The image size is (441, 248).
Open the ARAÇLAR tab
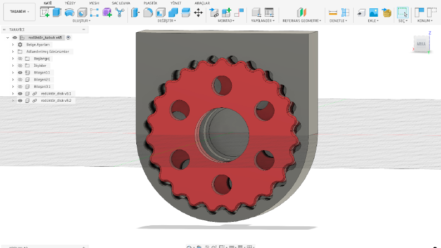tap(202, 3)
